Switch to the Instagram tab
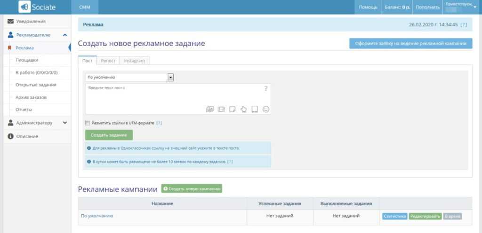The image size is (482, 233). tap(134, 61)
